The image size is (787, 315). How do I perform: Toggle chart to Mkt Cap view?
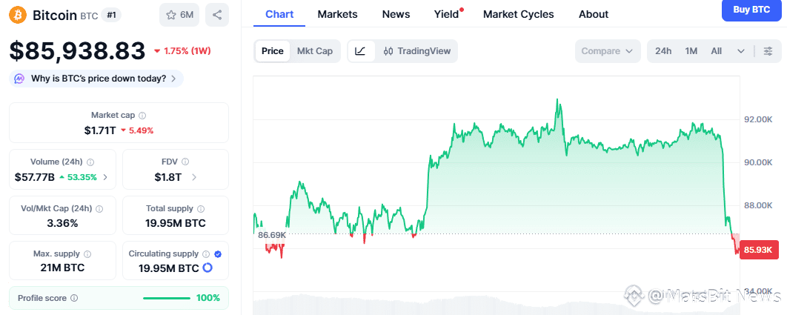pos(315,51)
